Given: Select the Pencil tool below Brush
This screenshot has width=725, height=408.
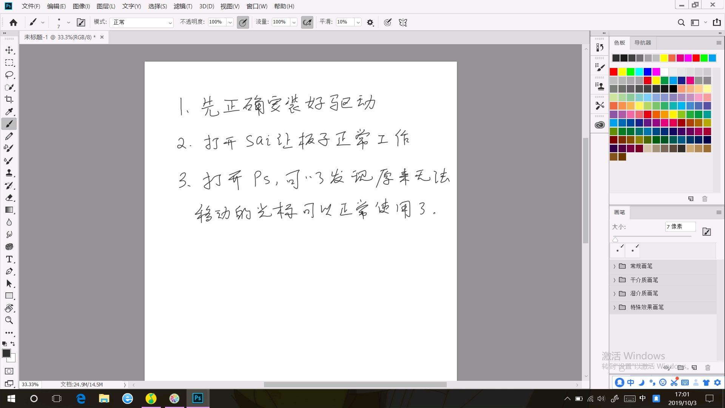Looking at the screenshot, I should [x=9, y=136].
